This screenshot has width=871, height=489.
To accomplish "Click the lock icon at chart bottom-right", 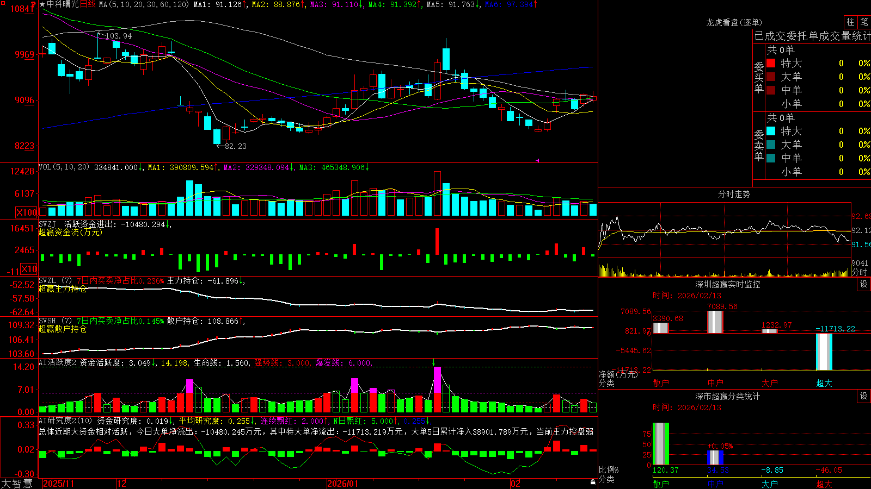I will click(593, 482).
